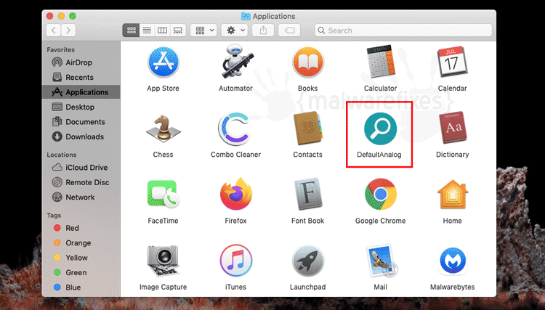
Task: Open Desktop in the sidebar
Action: coord(81,107)
